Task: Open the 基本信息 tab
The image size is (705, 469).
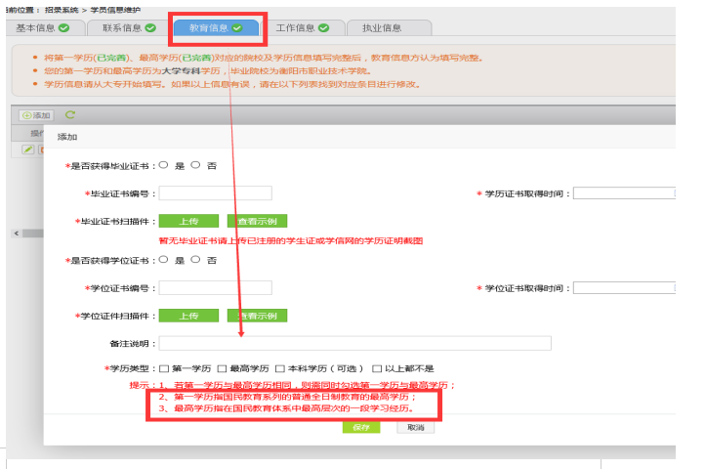Action: [43, 28]
